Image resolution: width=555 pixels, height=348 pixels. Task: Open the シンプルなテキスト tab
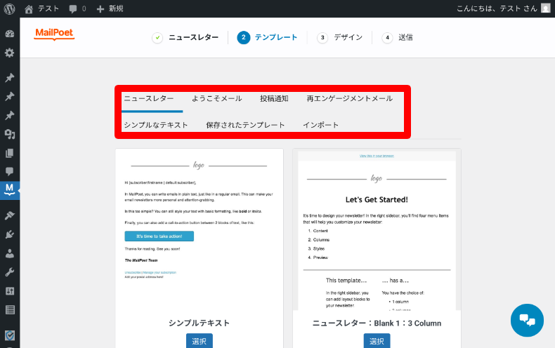156,125
